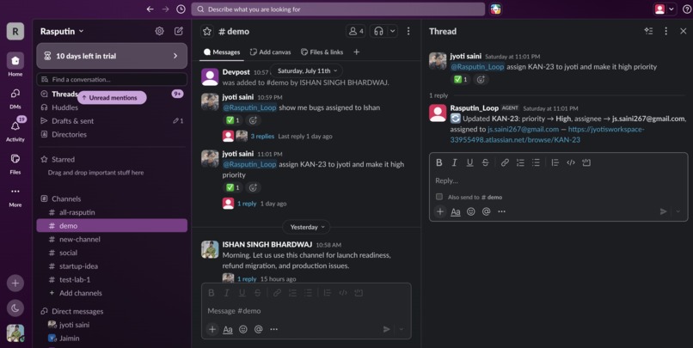The height and width of the screenshot is (348, 693).
Task: Open emoji picker in channel composer
Action: (243, 329)
